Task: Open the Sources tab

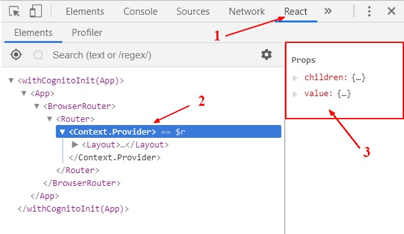Action: [x=193, y=12]
